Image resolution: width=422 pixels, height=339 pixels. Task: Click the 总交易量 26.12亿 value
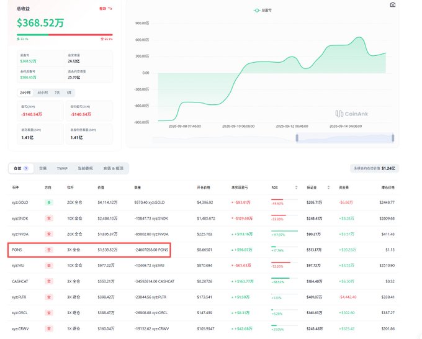(x=73, y=61)
